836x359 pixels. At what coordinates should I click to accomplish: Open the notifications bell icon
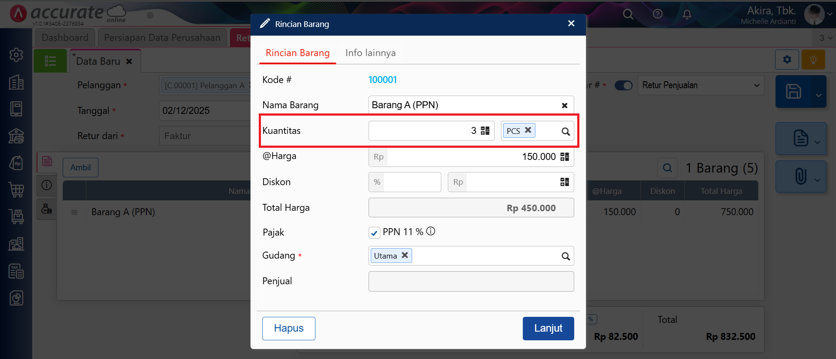(687, 14)
